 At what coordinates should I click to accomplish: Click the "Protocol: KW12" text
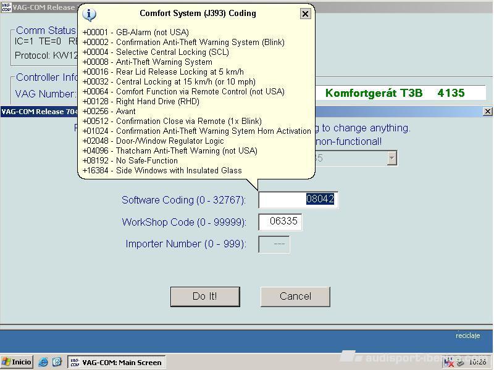pos(46,55)
